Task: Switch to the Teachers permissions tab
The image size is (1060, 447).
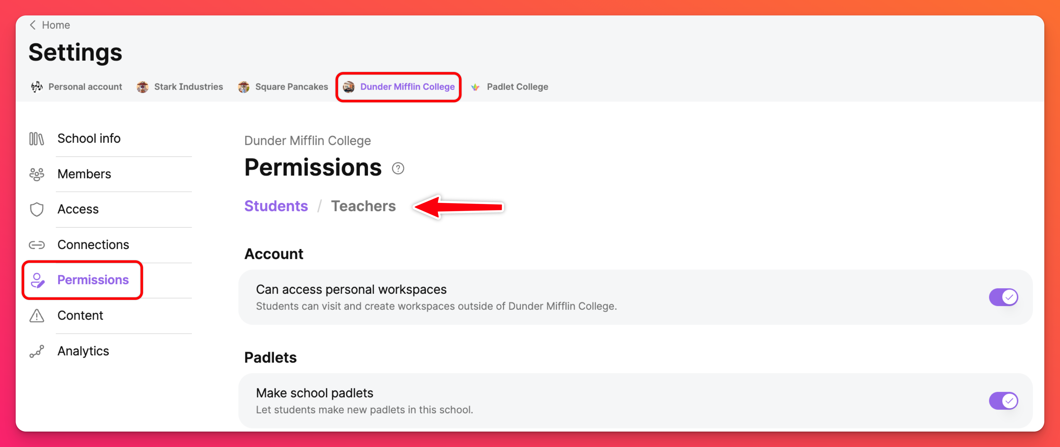Action: coord(363,206)
